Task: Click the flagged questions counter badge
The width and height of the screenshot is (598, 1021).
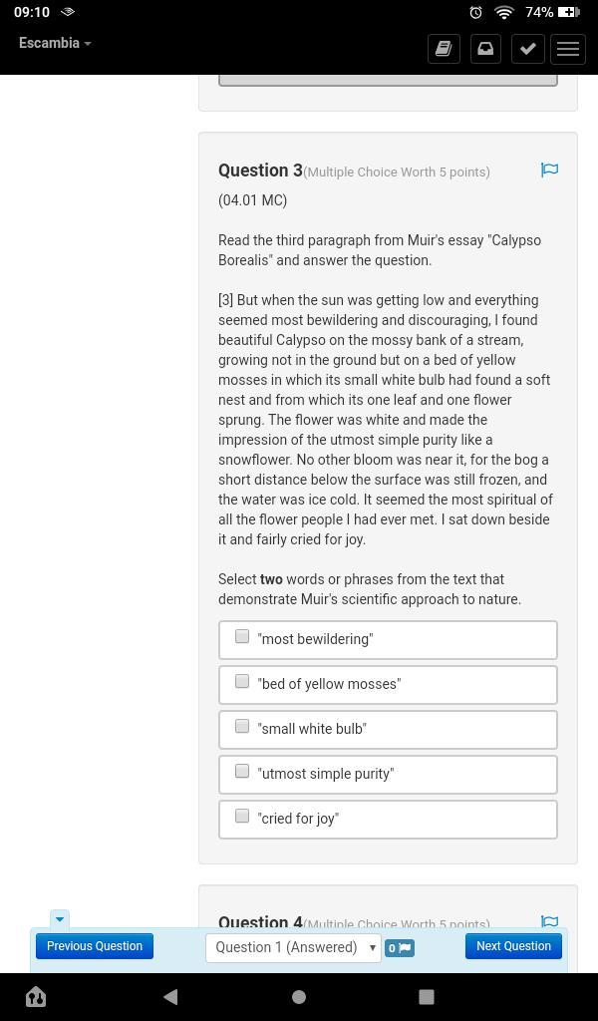Action: tap(400, 948)
